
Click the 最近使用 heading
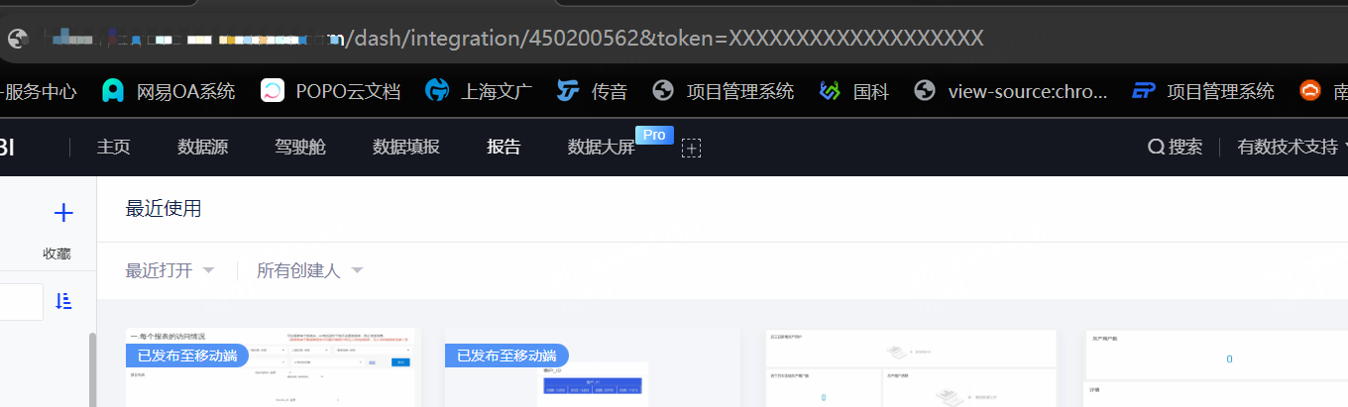(x=164, y=209)
